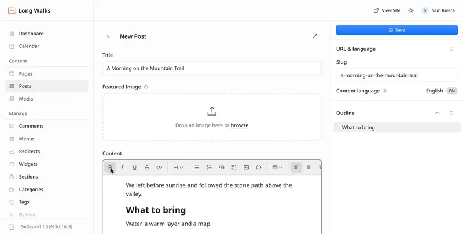
Task: Align text center
Action: click(x=308, y=168)
